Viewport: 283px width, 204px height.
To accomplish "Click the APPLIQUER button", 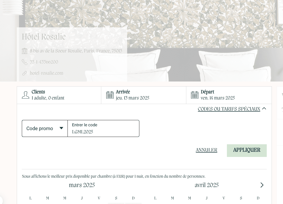I will tap(247, 151).
